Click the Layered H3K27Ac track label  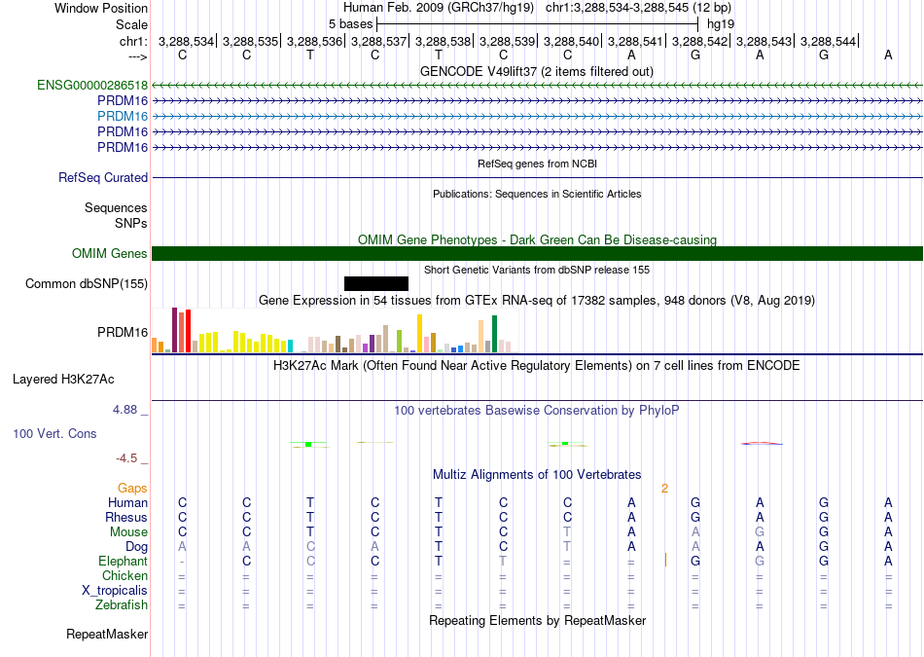63,380
